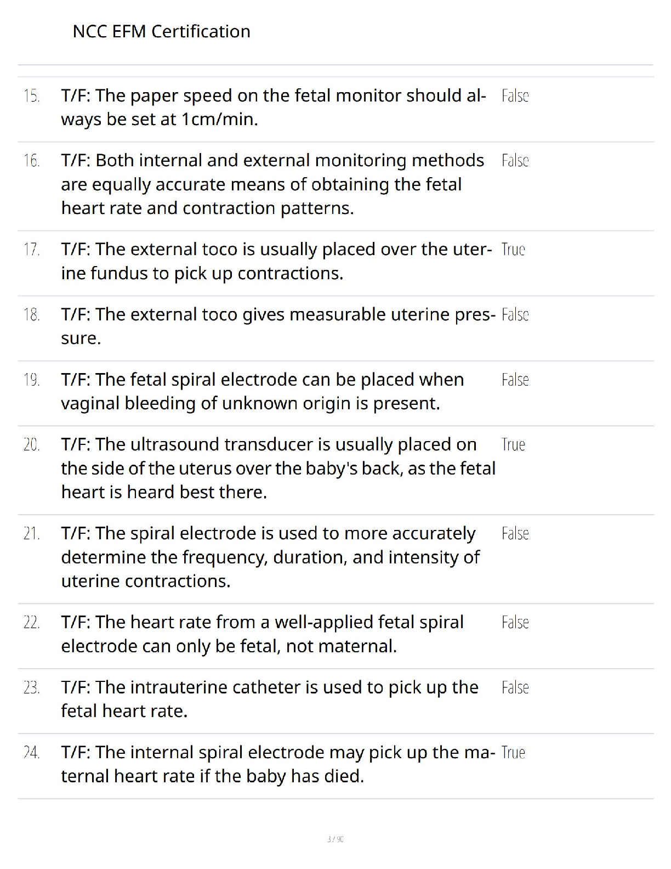Click question 20 about ultrasound transducer placement
Screen dimensions: 671x869
coord(278,468)
